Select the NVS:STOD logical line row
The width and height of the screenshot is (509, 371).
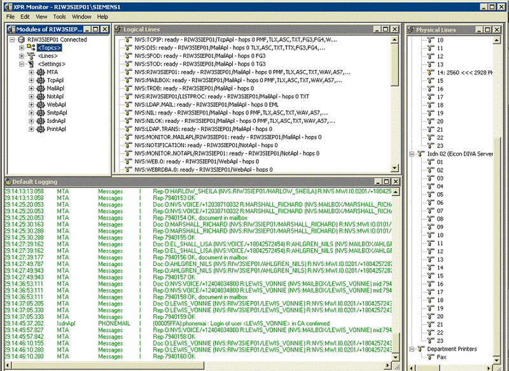[x=200, y=64]
